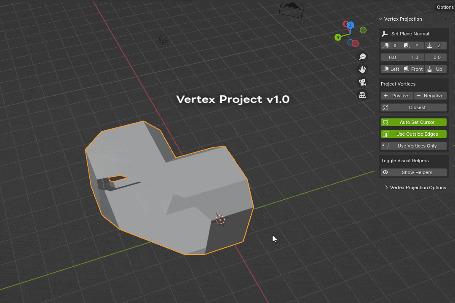The width and height of the screenshot is (455, 303).
Task: Select the light object in viewport
Action: (163, 40)
